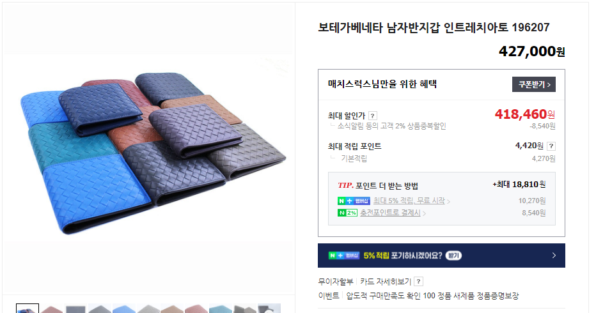Open 충전포인트로 결제시 link
This screenshot has width=596, height=313.
[390, 213]
